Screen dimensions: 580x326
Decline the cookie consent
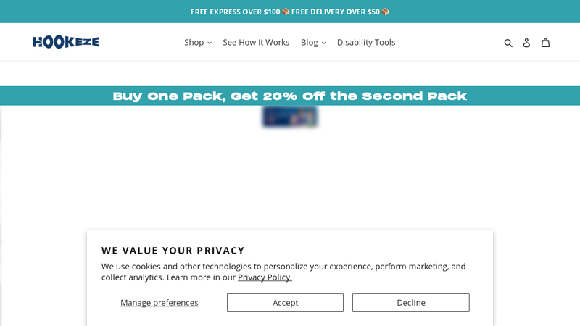[x=411, y=302]
